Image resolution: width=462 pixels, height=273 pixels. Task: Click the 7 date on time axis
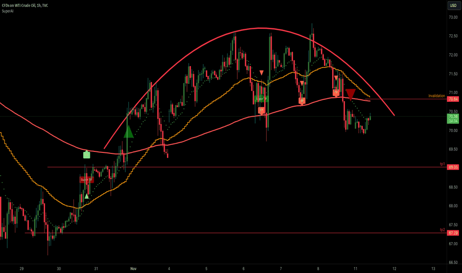pos(281,269)
